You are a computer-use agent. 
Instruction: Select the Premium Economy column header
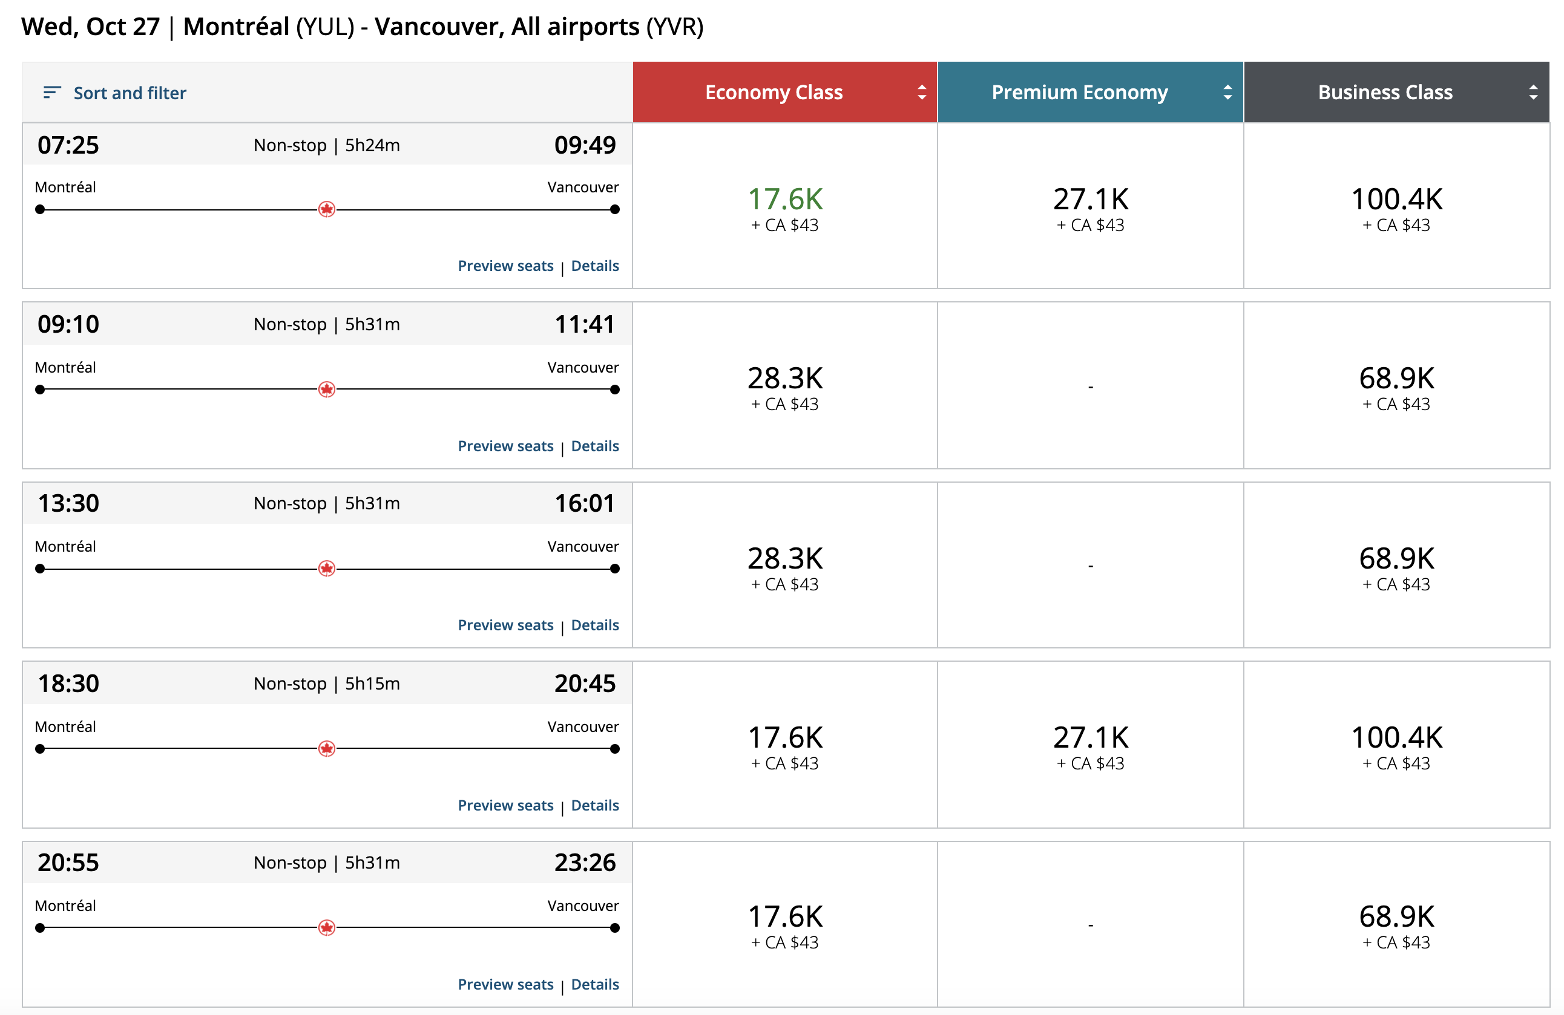point(1079,93)
